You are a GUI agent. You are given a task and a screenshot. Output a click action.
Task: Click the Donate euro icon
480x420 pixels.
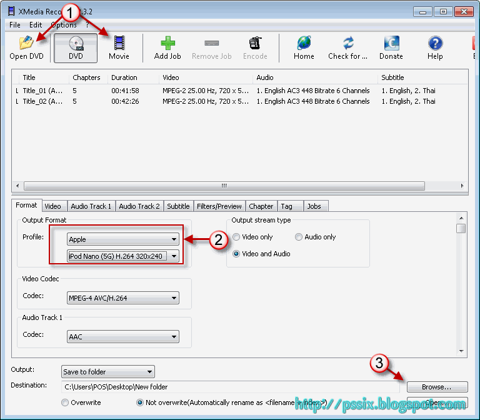click(x=391, y=43)
